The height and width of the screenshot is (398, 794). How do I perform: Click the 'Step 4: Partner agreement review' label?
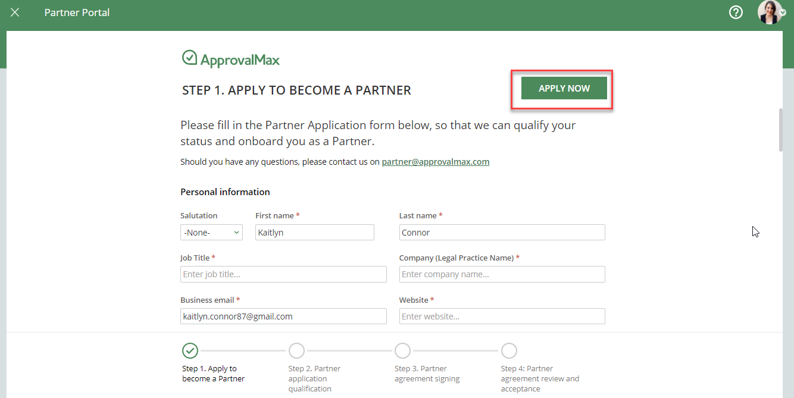tap(540, 379)
